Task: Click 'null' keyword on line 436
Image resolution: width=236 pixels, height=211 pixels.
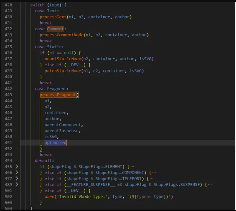Action: coord(69,53)
